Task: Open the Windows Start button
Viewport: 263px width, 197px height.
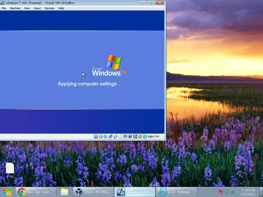Action: pyautogui.click(x=7, y=192)
